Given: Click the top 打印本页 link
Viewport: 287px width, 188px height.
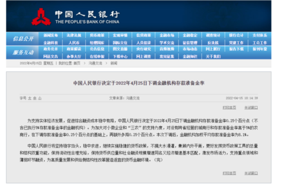Looking at the screenshot, I should coord(229,107).
